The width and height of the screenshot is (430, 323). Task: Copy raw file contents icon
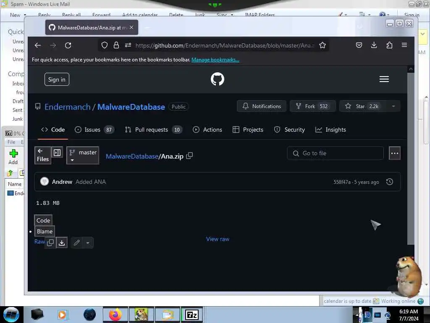(50, 243)
